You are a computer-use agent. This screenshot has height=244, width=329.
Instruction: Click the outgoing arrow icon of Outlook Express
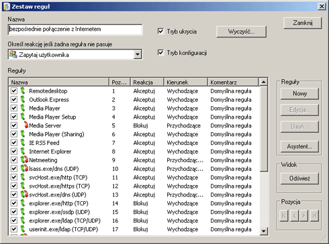(23, 99)
